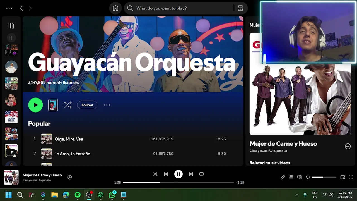
Task: Click the search magnifier icon in the search bar
Action: [x=130, y=8]
